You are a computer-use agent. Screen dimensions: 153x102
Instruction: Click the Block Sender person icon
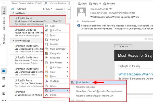coord(72,83)
